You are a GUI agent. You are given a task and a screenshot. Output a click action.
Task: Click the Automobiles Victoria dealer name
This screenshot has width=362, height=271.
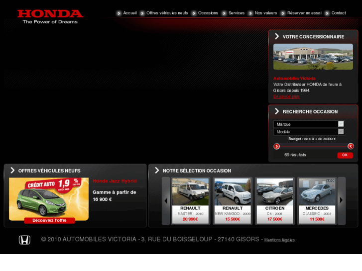(x=294, y=78)
